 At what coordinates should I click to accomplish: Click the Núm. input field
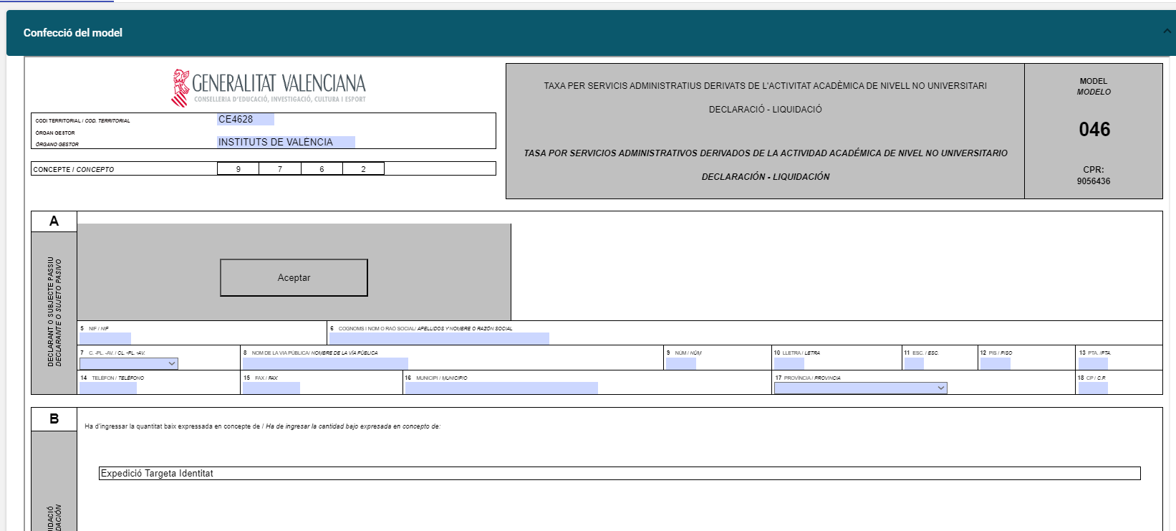tap(681, 363)
